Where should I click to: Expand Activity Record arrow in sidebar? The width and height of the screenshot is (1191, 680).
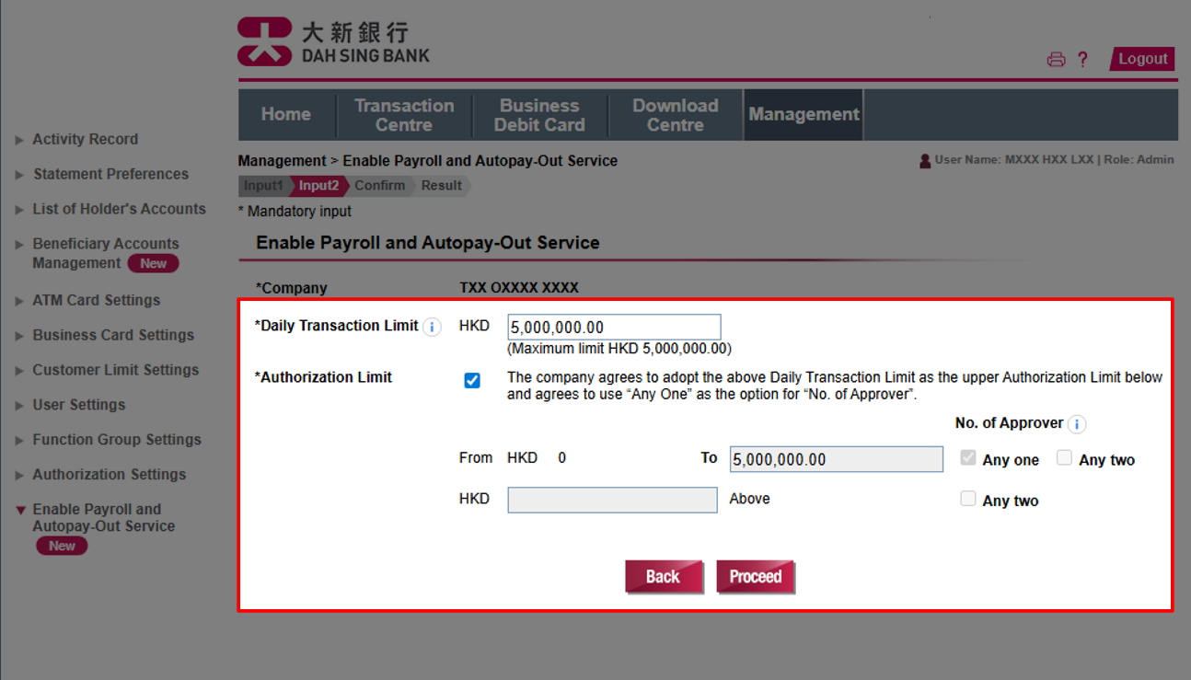coord(19,141)
